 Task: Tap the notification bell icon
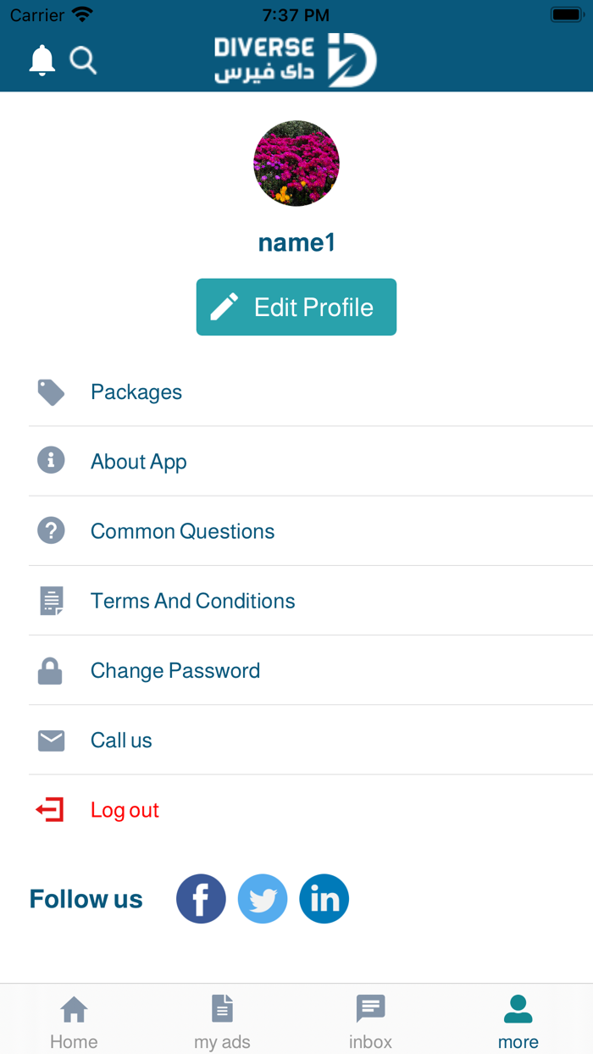[42, 60]
